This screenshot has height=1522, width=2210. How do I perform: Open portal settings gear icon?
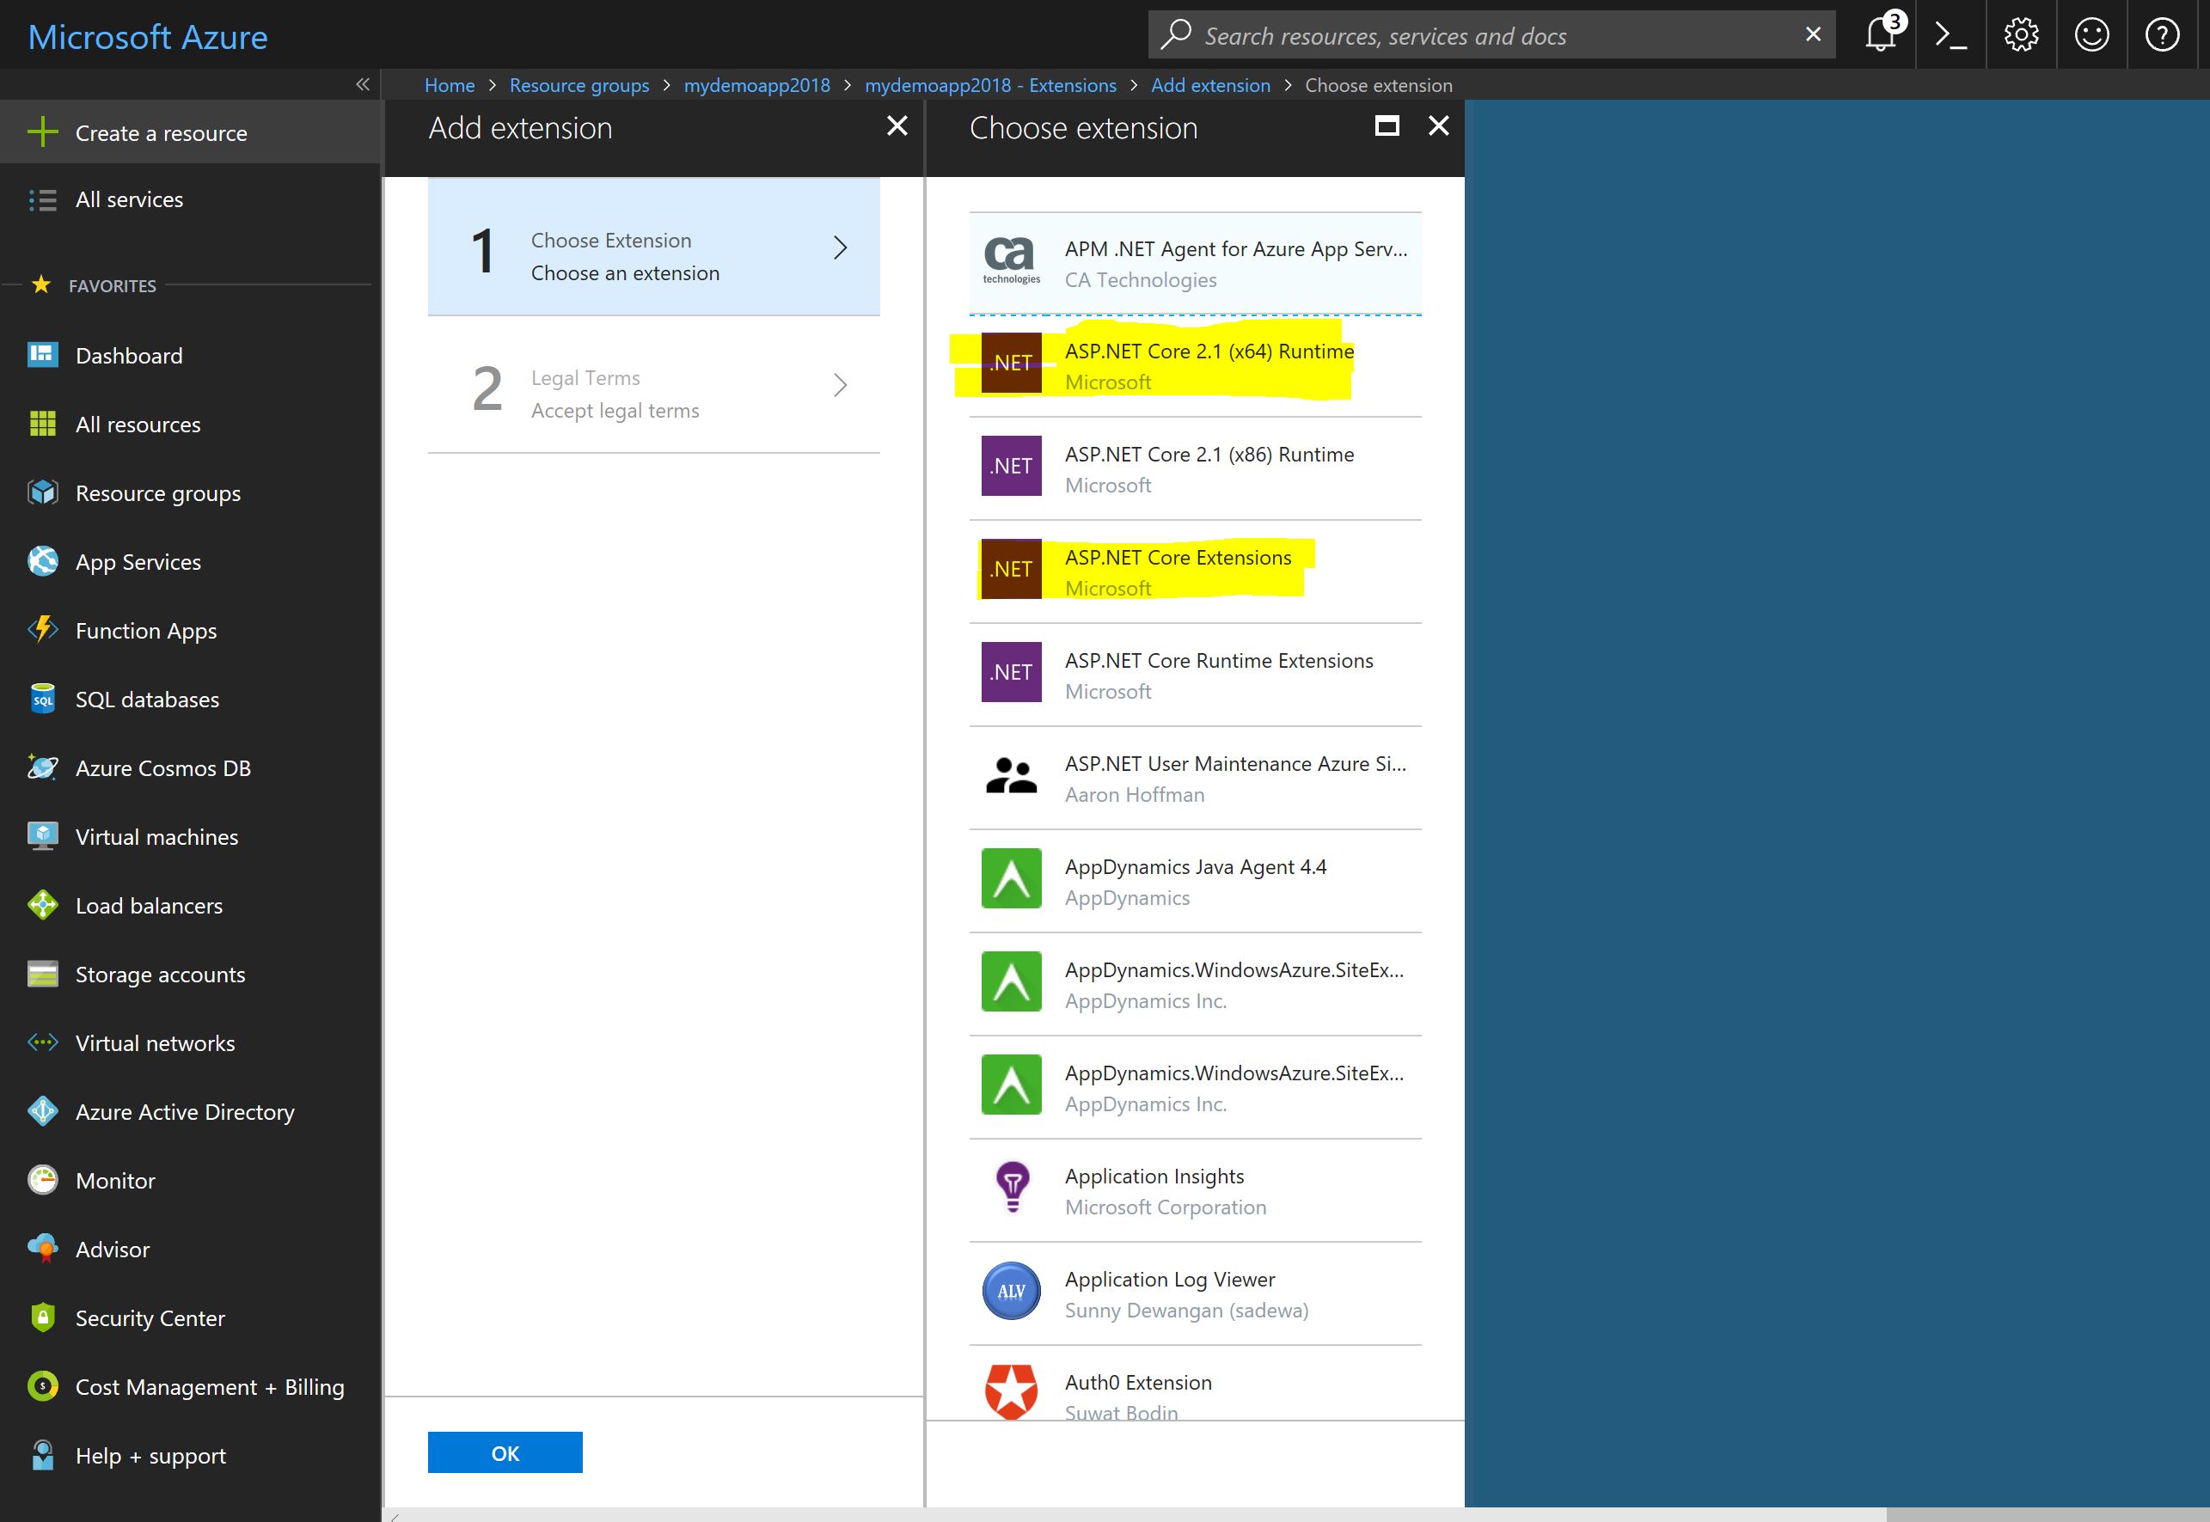click(x=2021, y=35)
